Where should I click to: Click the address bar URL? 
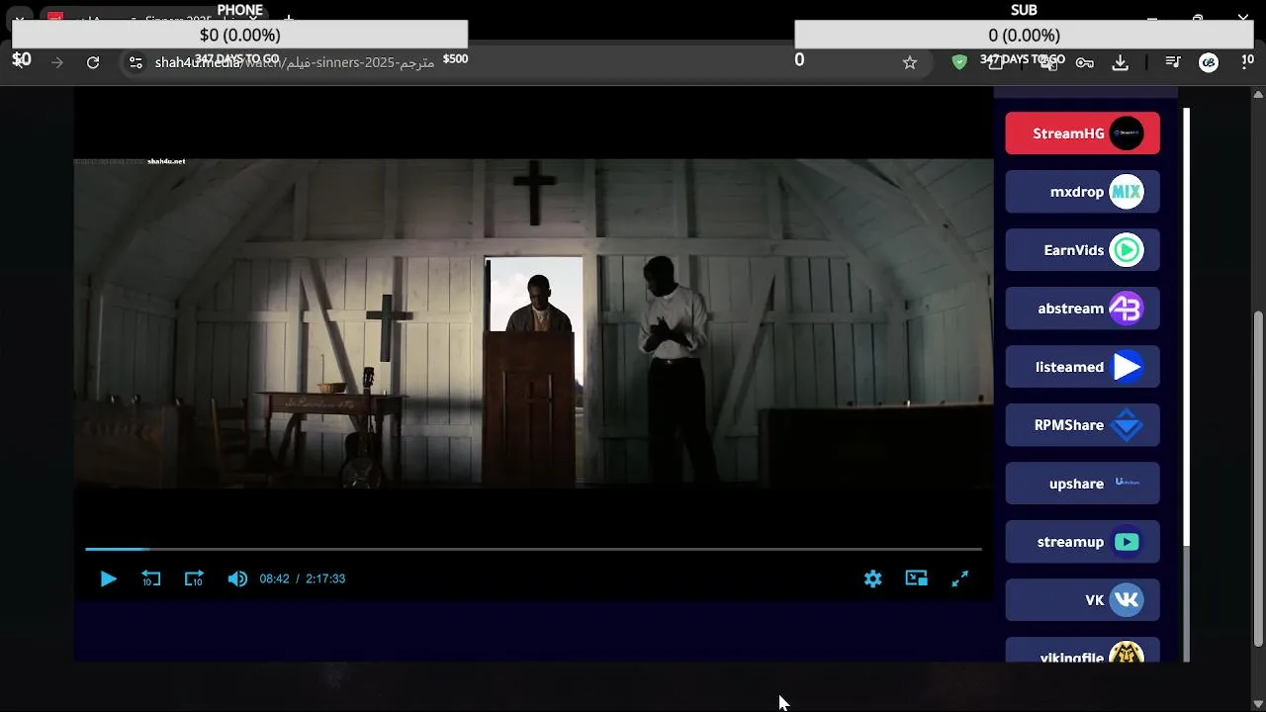point(295,62)
